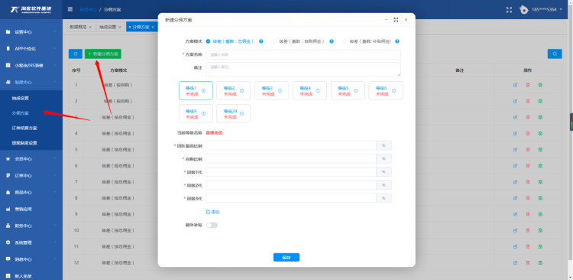Open the account dropdown arrow beside 185****5364

coord(561,9)
